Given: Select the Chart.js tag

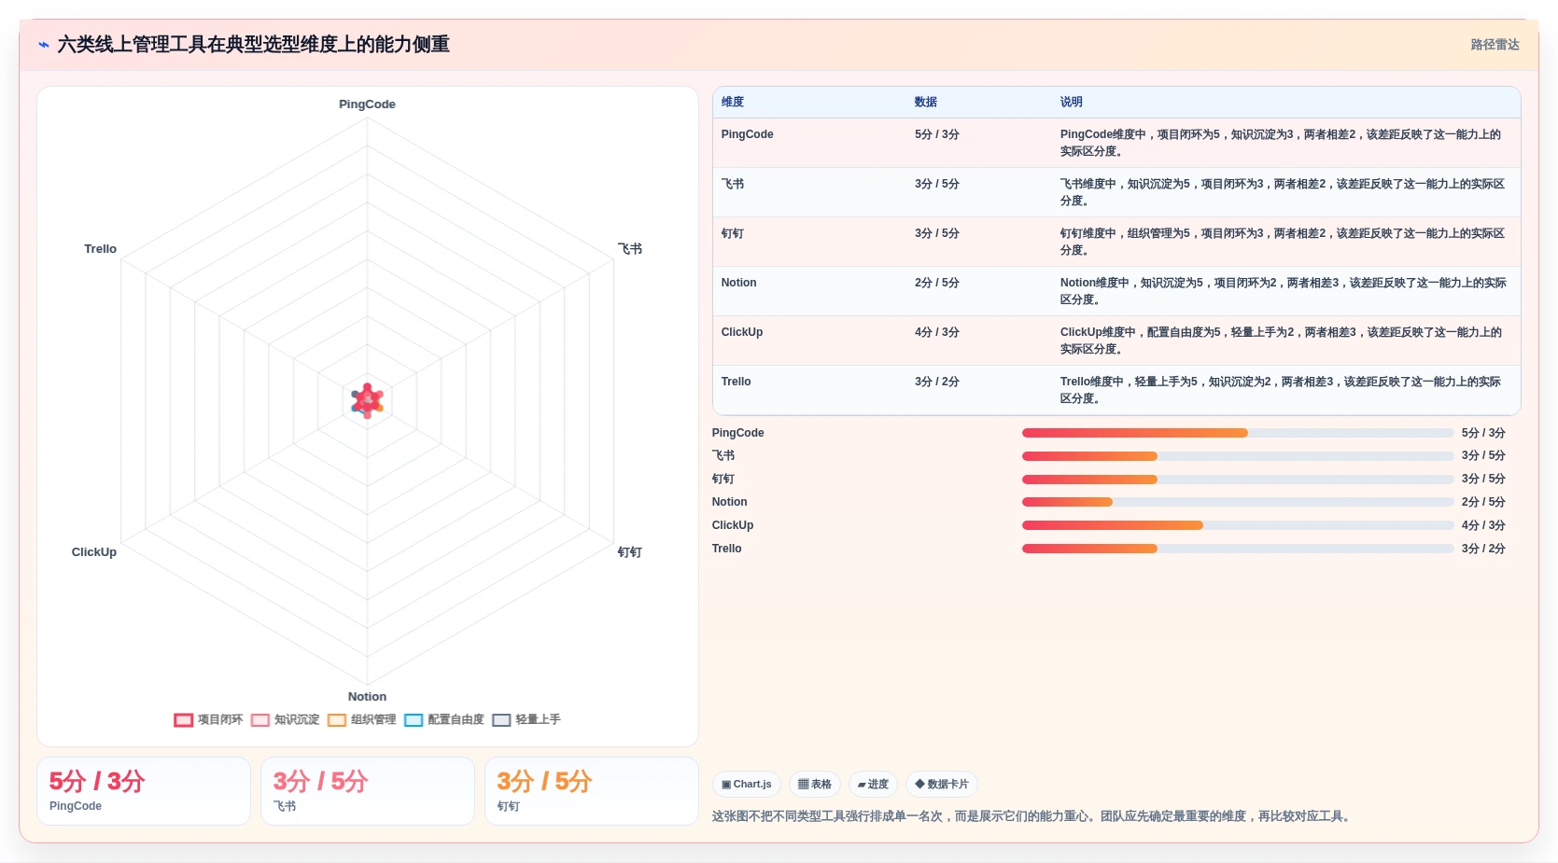Looking at the screenshot, I should tap(747, 785).
